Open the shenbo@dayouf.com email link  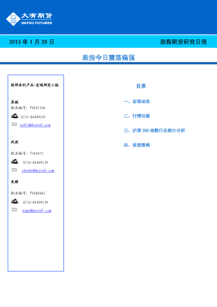tap(38, 171)
